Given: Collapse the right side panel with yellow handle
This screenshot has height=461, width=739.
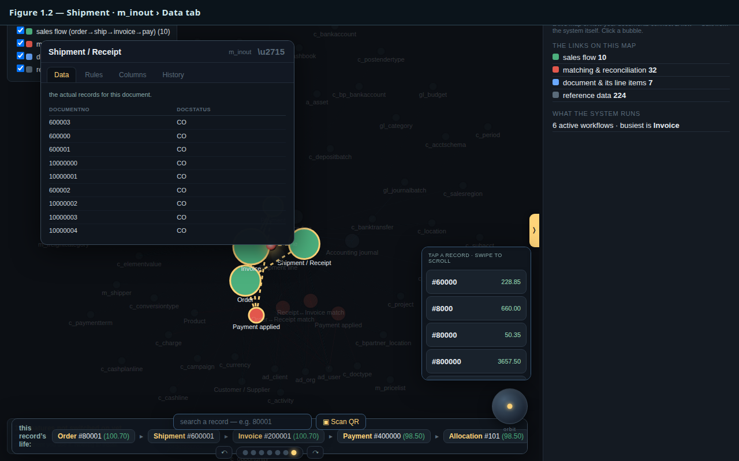Looking at the screenshot, I should click(534, 231).
